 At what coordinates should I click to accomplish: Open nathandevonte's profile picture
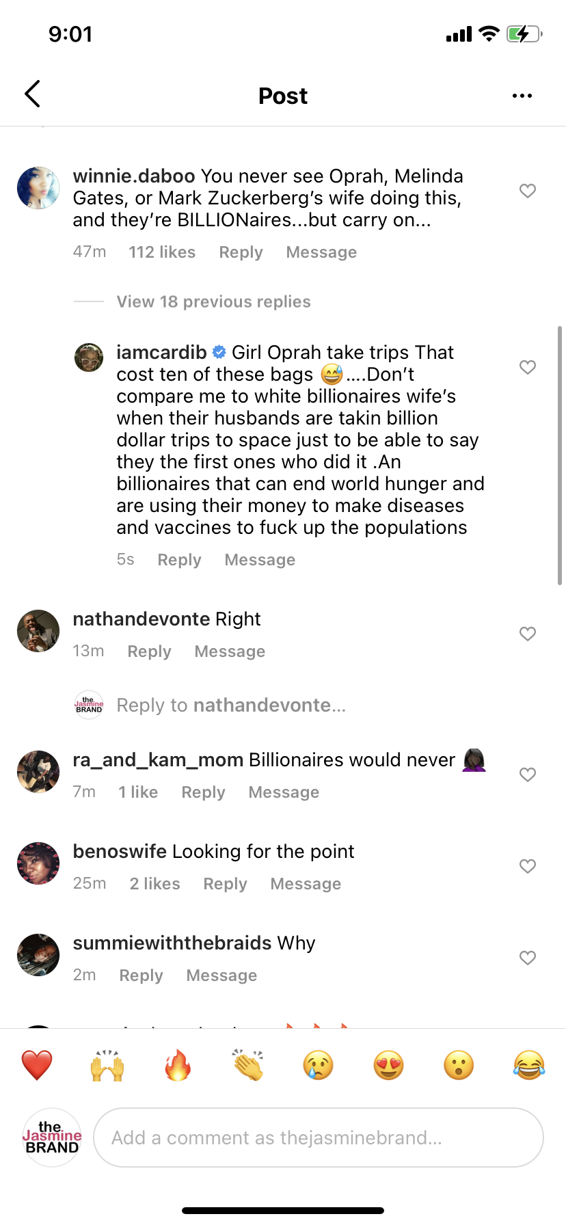tap(38, 631)
